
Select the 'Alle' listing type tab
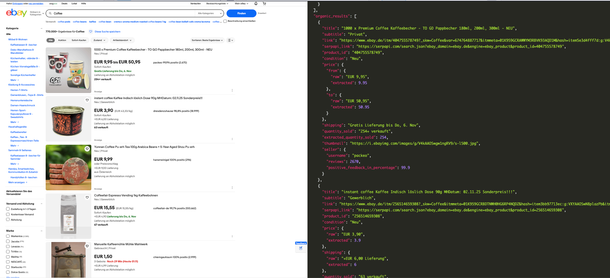51,40
